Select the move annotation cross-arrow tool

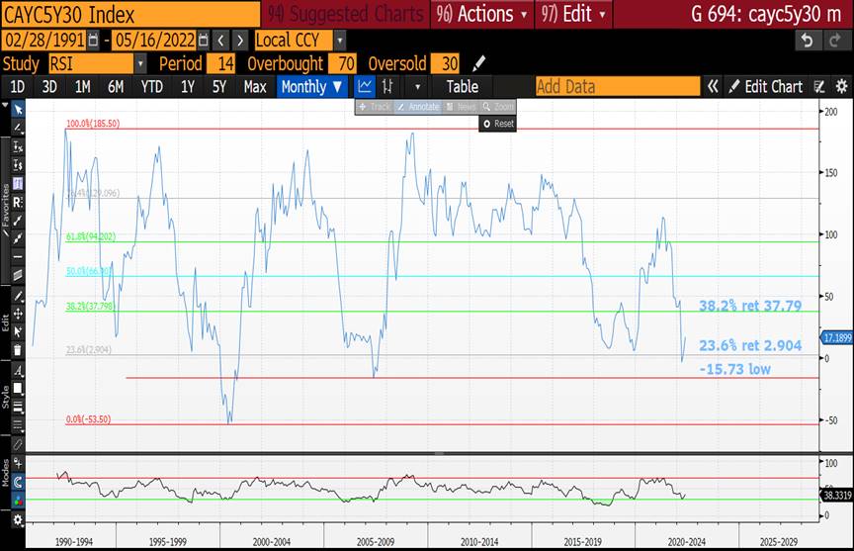pos(18,314)
